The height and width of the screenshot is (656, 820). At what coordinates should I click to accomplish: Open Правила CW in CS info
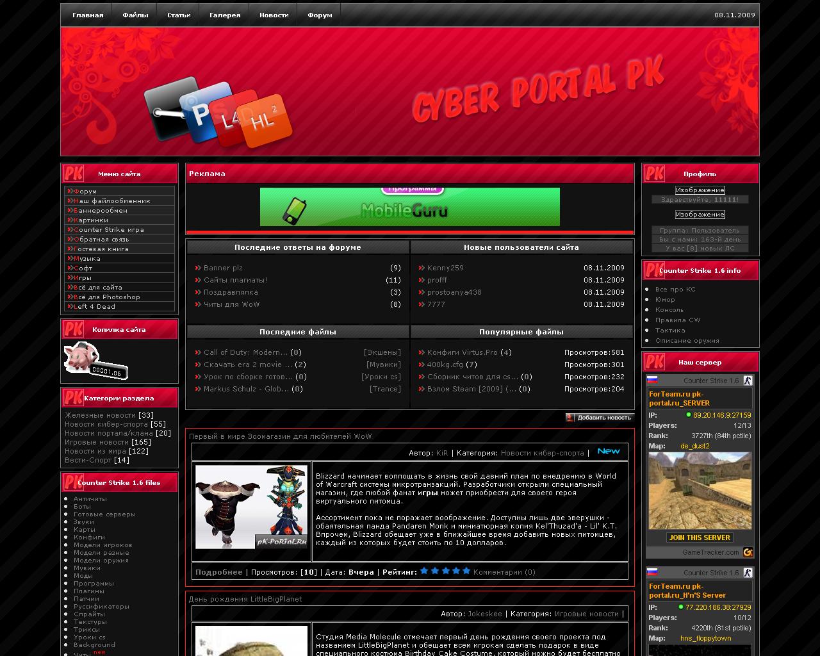[678, 320]
